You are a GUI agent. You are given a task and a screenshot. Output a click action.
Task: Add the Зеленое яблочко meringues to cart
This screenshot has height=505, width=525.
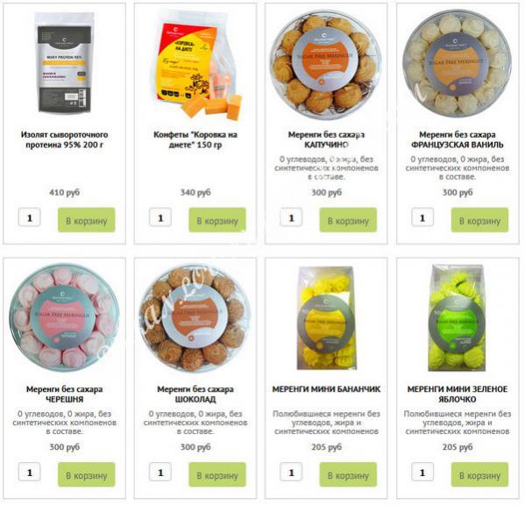pos(479,475)
